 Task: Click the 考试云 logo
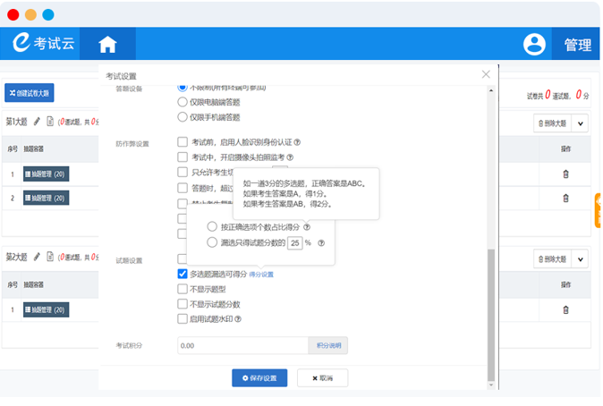click(x=44, y=44)
